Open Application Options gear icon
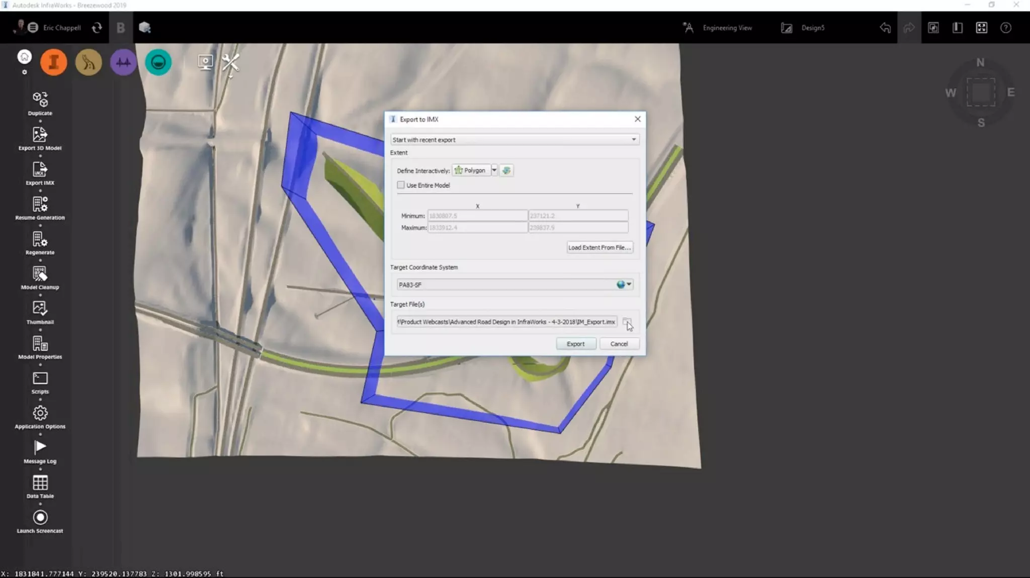The width and height of the screenshot is (1030, 578). (x=40, y=413)
